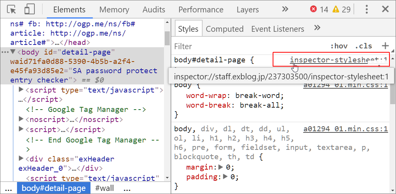Click the break-word property value

[x=257, y=96]
